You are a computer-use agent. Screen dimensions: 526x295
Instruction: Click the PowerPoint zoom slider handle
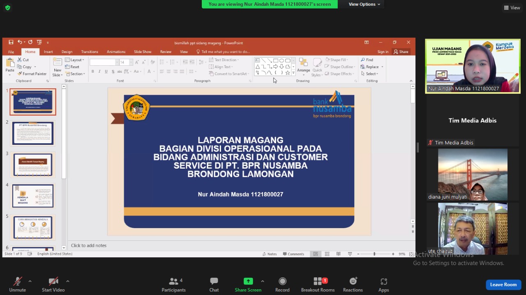point(374,254)
